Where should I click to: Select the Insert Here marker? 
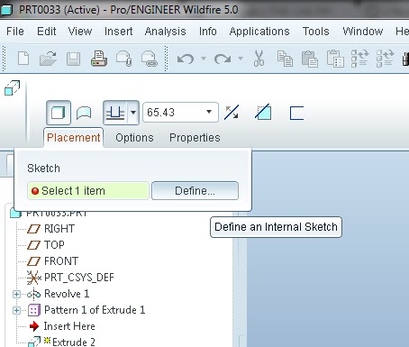pos(69,326)
